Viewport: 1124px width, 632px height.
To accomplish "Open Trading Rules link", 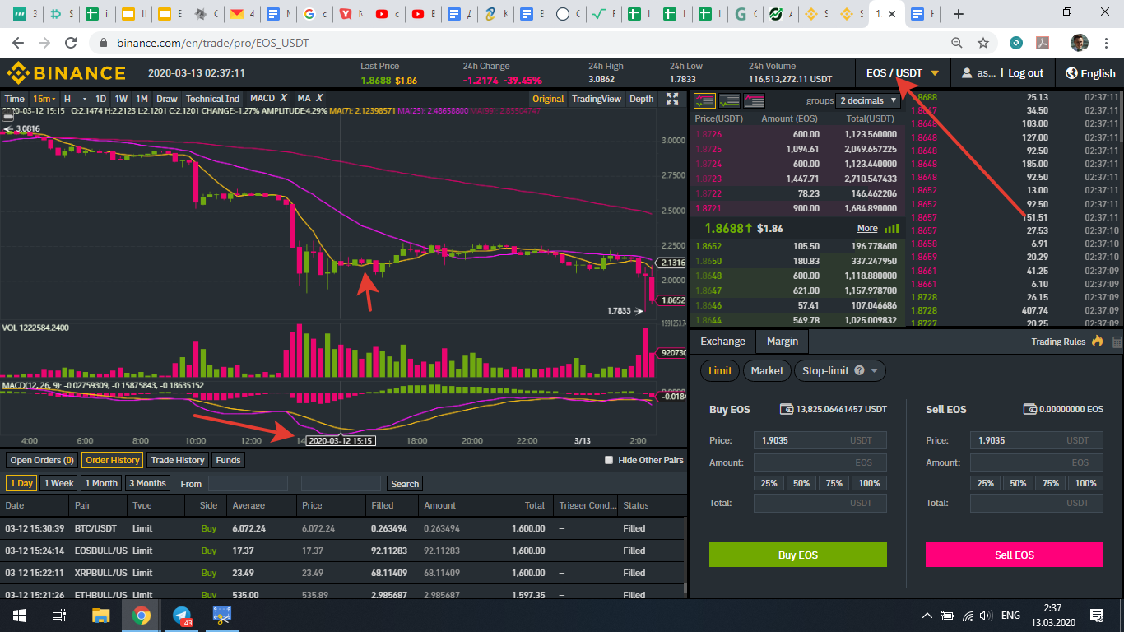I will (x=1058, y=342).
